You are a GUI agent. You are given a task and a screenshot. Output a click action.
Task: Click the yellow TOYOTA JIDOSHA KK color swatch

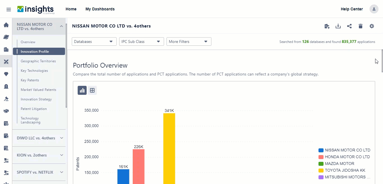pyautogui.click(x=320, y=170)
